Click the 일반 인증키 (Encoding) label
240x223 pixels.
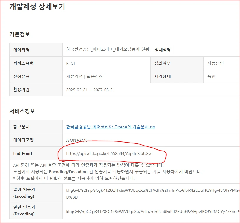click(24, 193)
